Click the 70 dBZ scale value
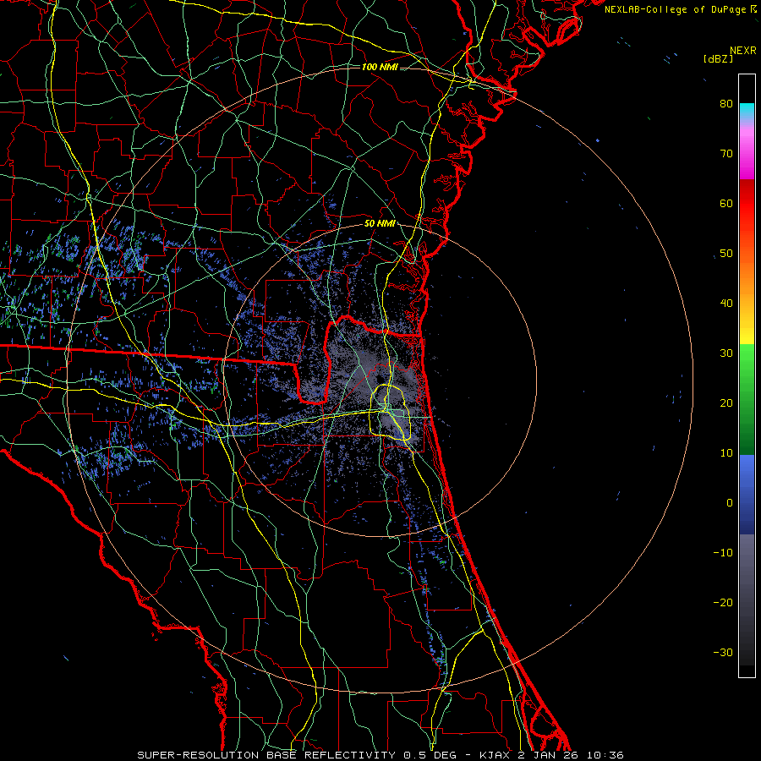This screenshot has height=761, width=761. pyautogui.click(x=726, y=153)
